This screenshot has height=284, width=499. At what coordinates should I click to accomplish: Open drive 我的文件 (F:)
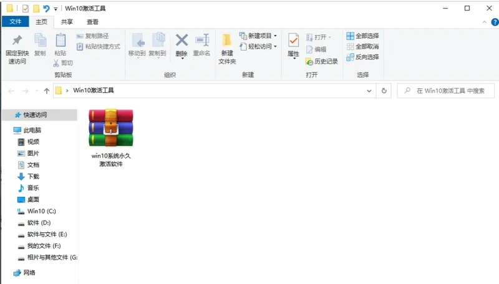point(39,245)
